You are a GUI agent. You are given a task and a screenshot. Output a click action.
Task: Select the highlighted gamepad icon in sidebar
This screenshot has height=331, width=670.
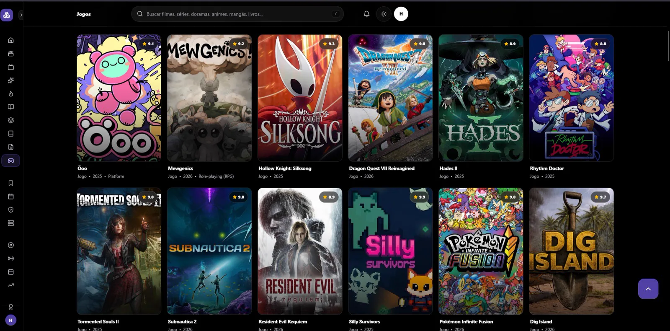pyautogui.click(x=11, y=160)
